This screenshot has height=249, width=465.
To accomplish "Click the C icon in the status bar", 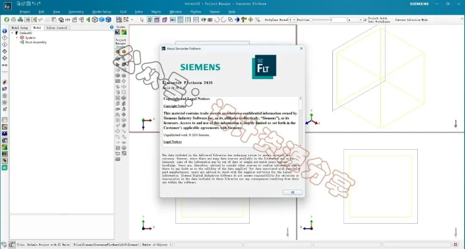I will point(12,245).
